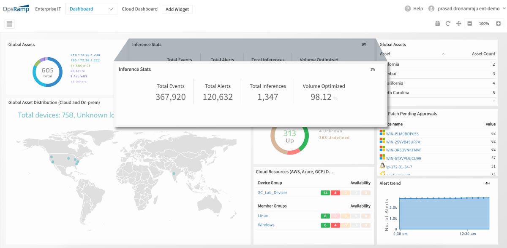Viewport: 507px width, 248px height.
Task: Sort the Asset column with arrow
Action: coord(443,54)
